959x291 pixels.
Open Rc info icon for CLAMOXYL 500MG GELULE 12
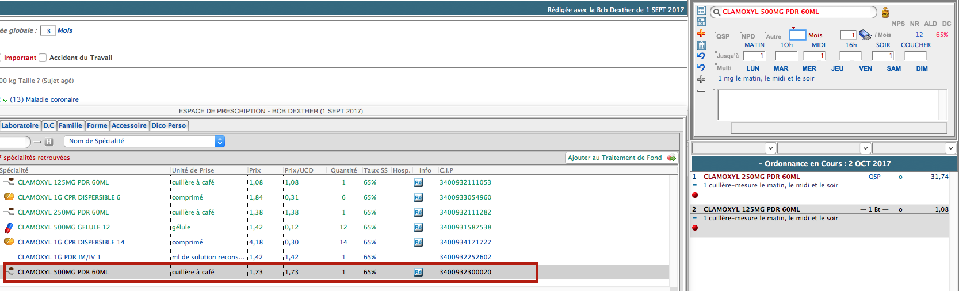click(x=418, y=227)
